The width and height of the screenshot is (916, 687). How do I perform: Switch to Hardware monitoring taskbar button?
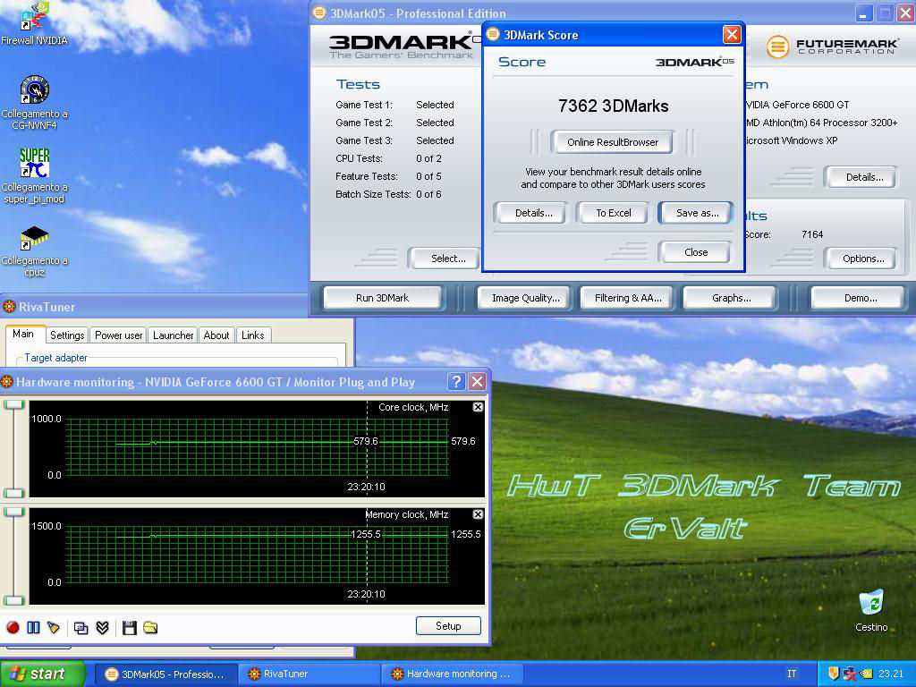(x=452, y=674)
